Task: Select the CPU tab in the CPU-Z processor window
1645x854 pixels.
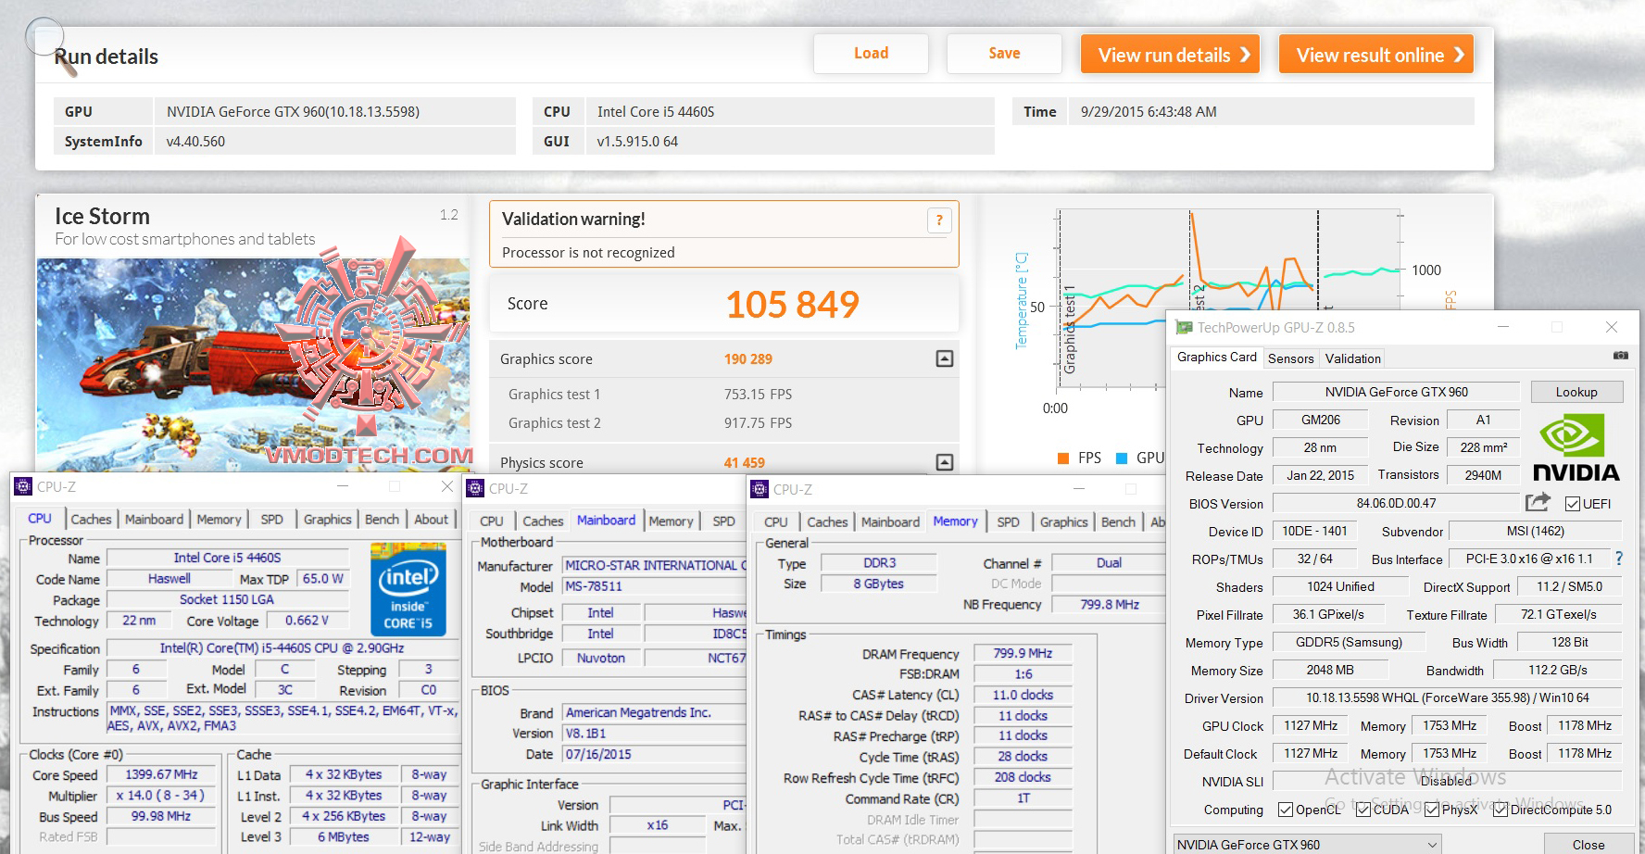Action: pyautogui.click(x=40, y=519)
